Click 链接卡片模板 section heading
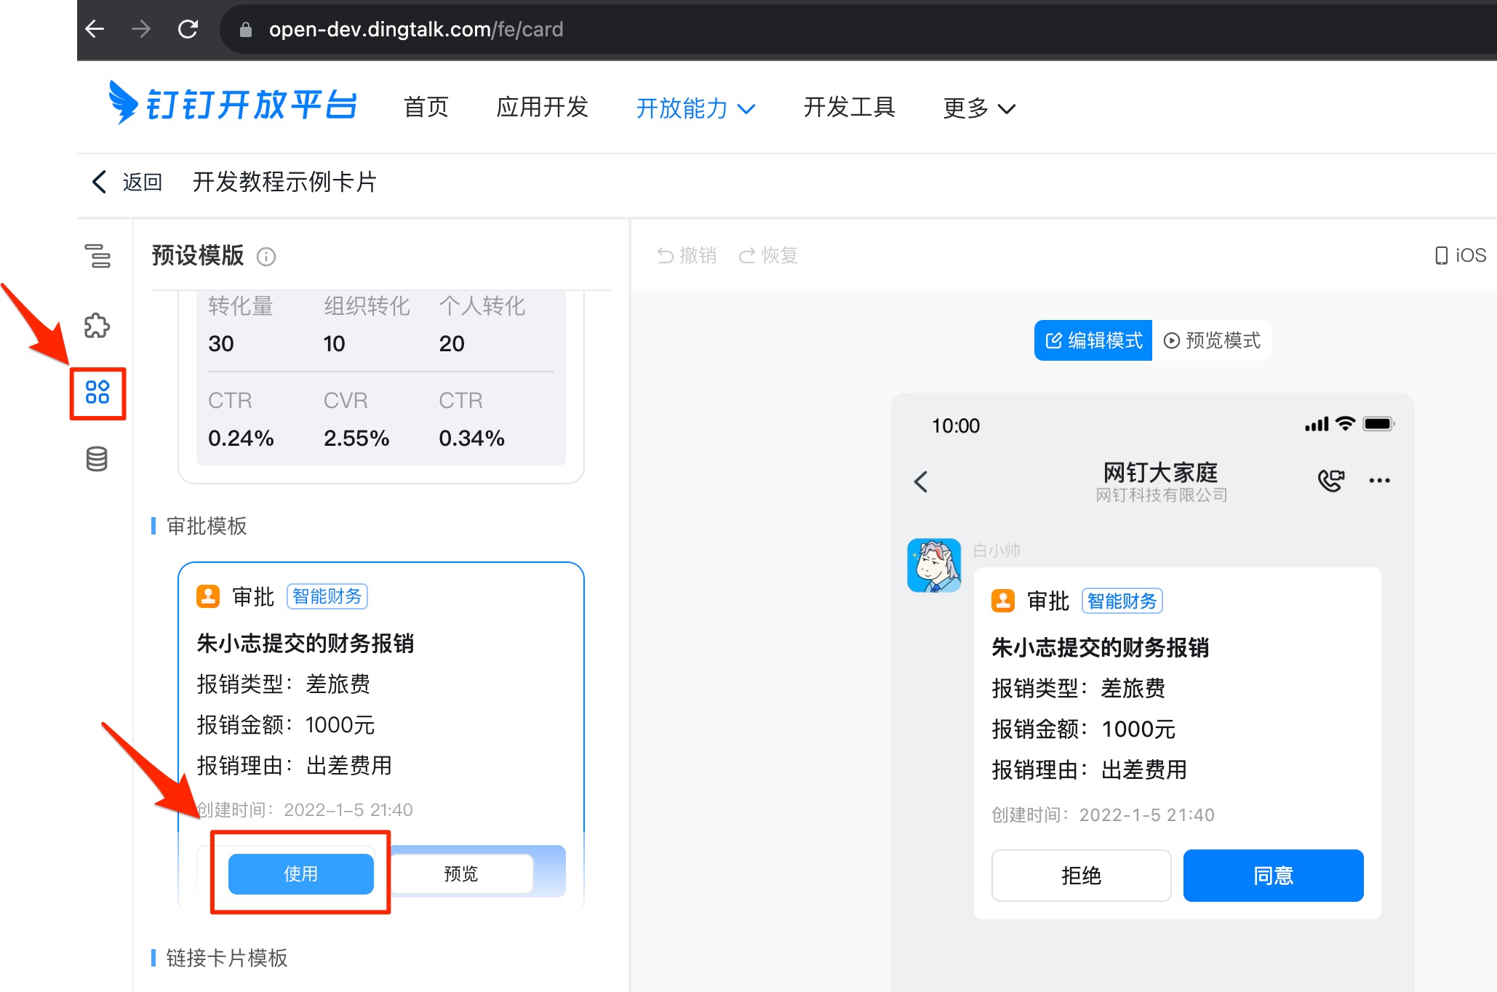Image resolution: width=1497 pixels, height=992 pixels. click(227, 958)
